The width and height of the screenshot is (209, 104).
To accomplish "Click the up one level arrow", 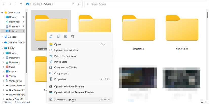I will pos(21,4).
